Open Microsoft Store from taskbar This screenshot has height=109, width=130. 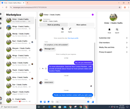point(60,107)
